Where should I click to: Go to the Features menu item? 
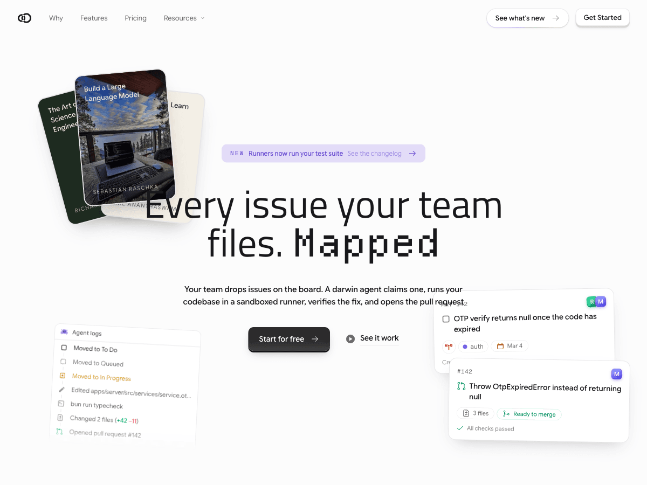coord(94,18)
